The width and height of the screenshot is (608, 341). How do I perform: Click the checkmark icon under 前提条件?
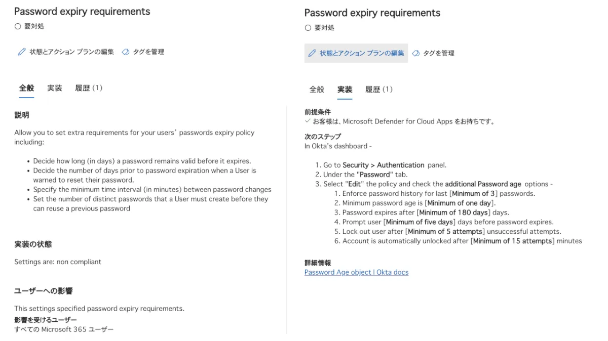pyautogui.click(x=308, y=121)
